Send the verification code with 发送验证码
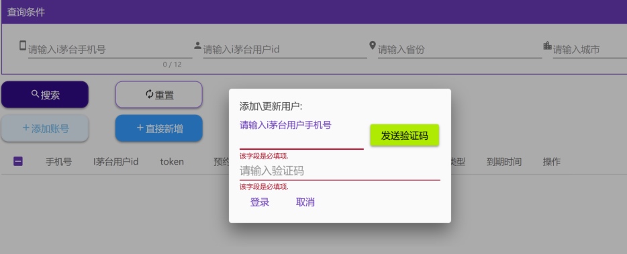 coord(404,135)
